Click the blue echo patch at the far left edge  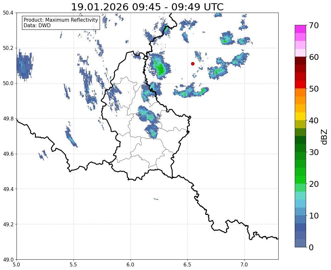pos(25,65)
